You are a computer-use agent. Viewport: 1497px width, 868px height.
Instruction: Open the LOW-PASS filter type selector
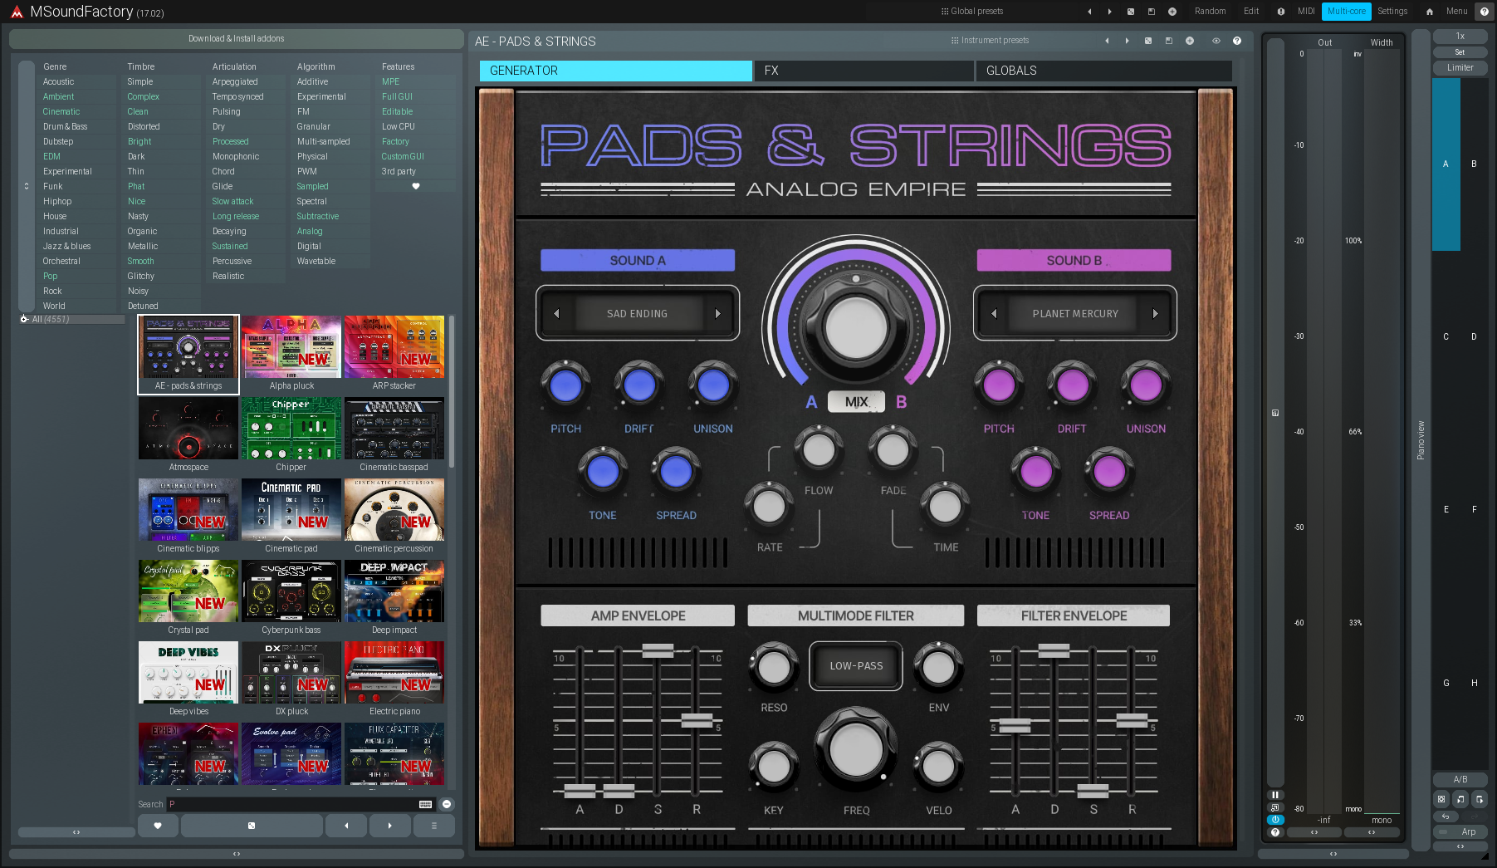click(855, 666)
